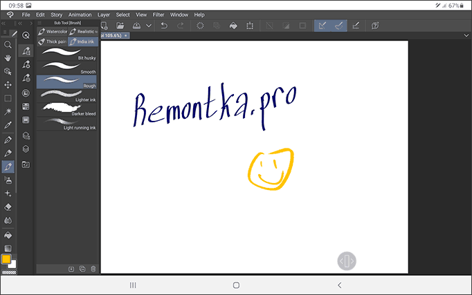Select the Zoom magnifier tool
The height and width of the screenshot is (295, 472).
pyautogui.click(x=8, y=45)
